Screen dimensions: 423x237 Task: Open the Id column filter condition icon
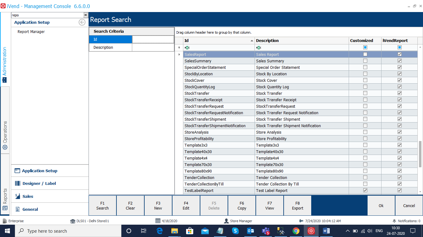(x=187, y=48)
